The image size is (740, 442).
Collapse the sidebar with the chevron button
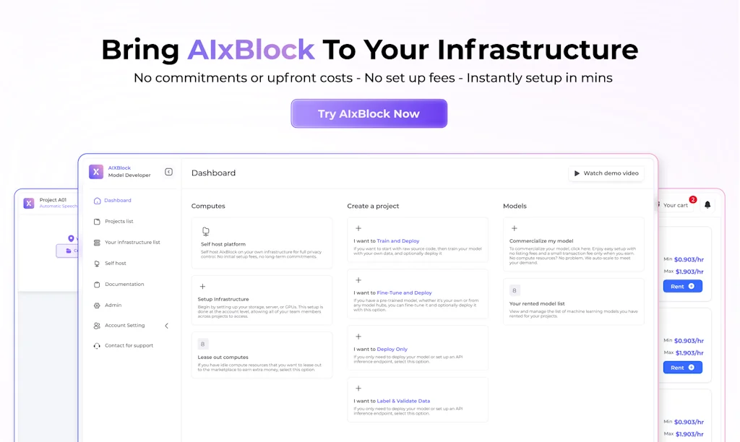(168, 172)
